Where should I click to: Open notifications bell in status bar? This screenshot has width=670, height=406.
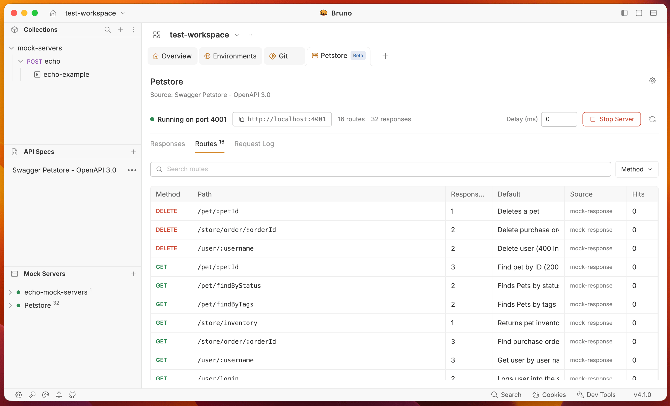[59, 395]
